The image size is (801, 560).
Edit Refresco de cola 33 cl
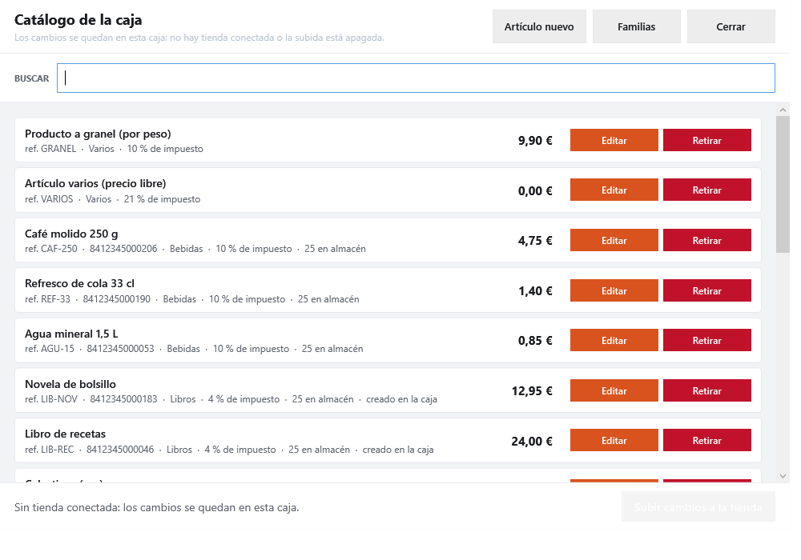click(614, 290)
